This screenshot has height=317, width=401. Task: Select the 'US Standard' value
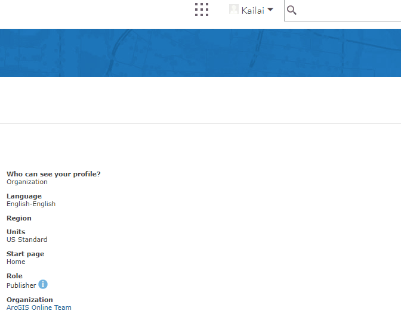pyautogui.click(x=27, y=240)
